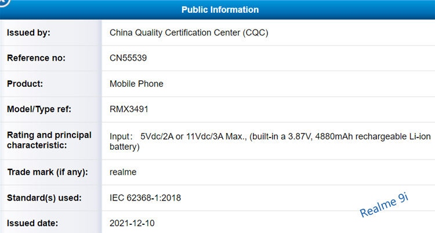Screen dimensions: 435x233
Task: Click the 'realme' trade mark value
Action: point(123,172)
